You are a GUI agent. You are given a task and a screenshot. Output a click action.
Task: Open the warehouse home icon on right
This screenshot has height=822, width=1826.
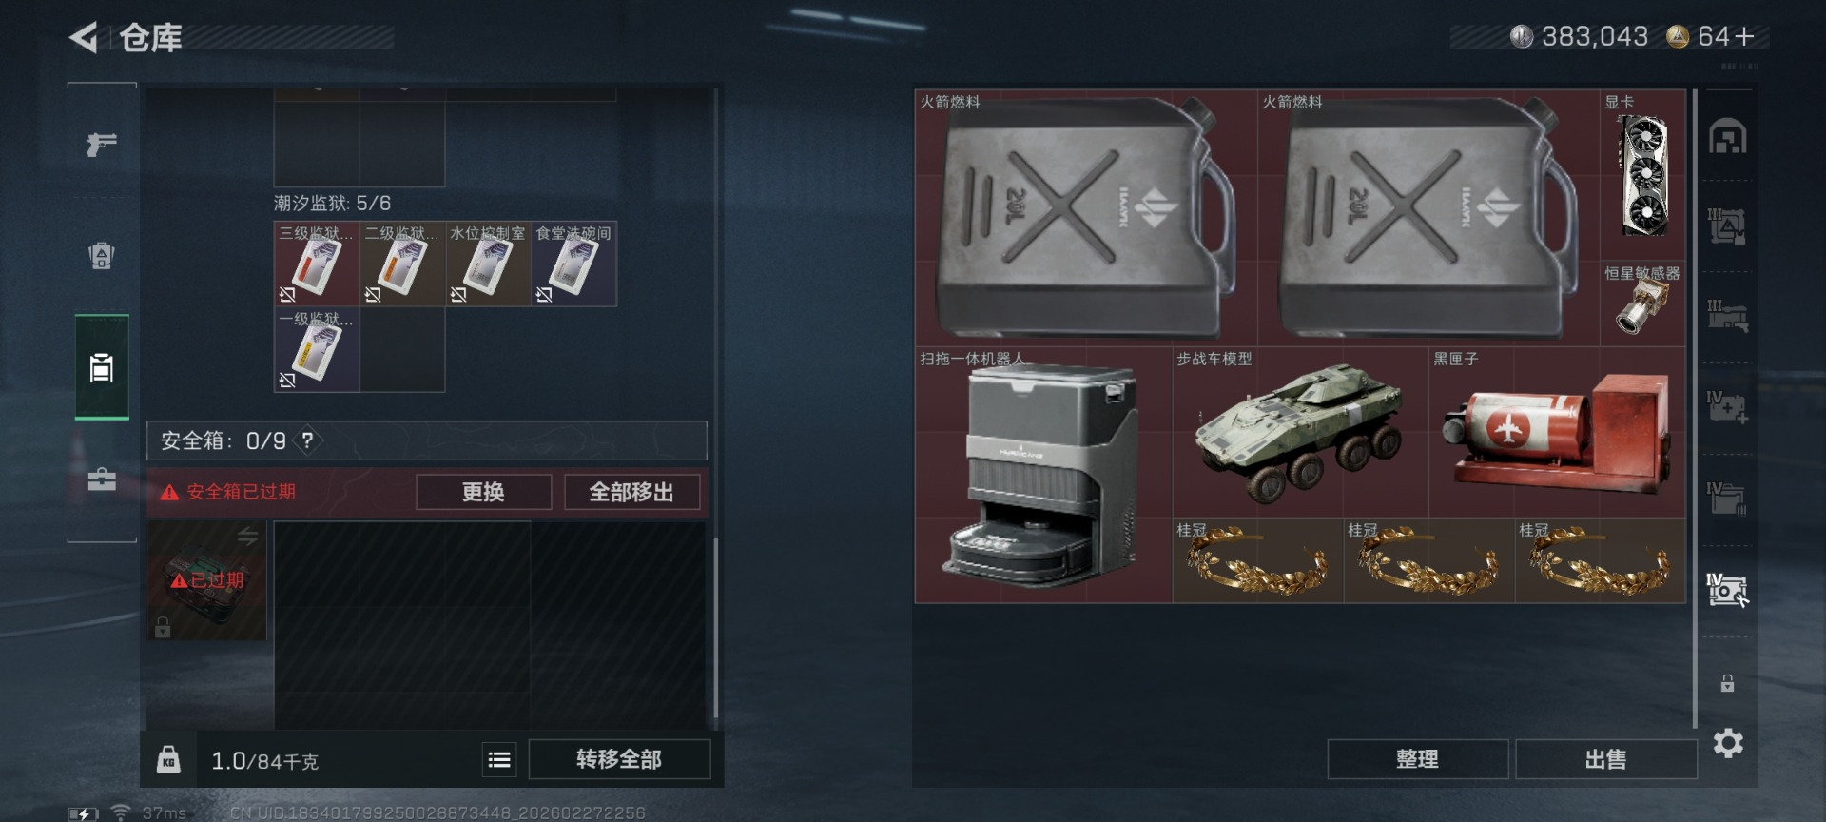point(1727,137)
